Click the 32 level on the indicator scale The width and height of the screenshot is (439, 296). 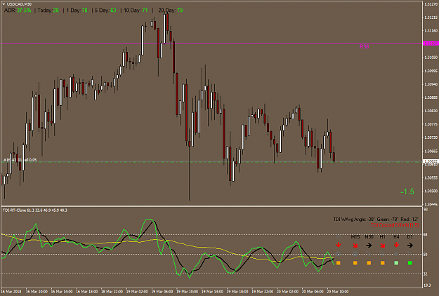[426, 274]
